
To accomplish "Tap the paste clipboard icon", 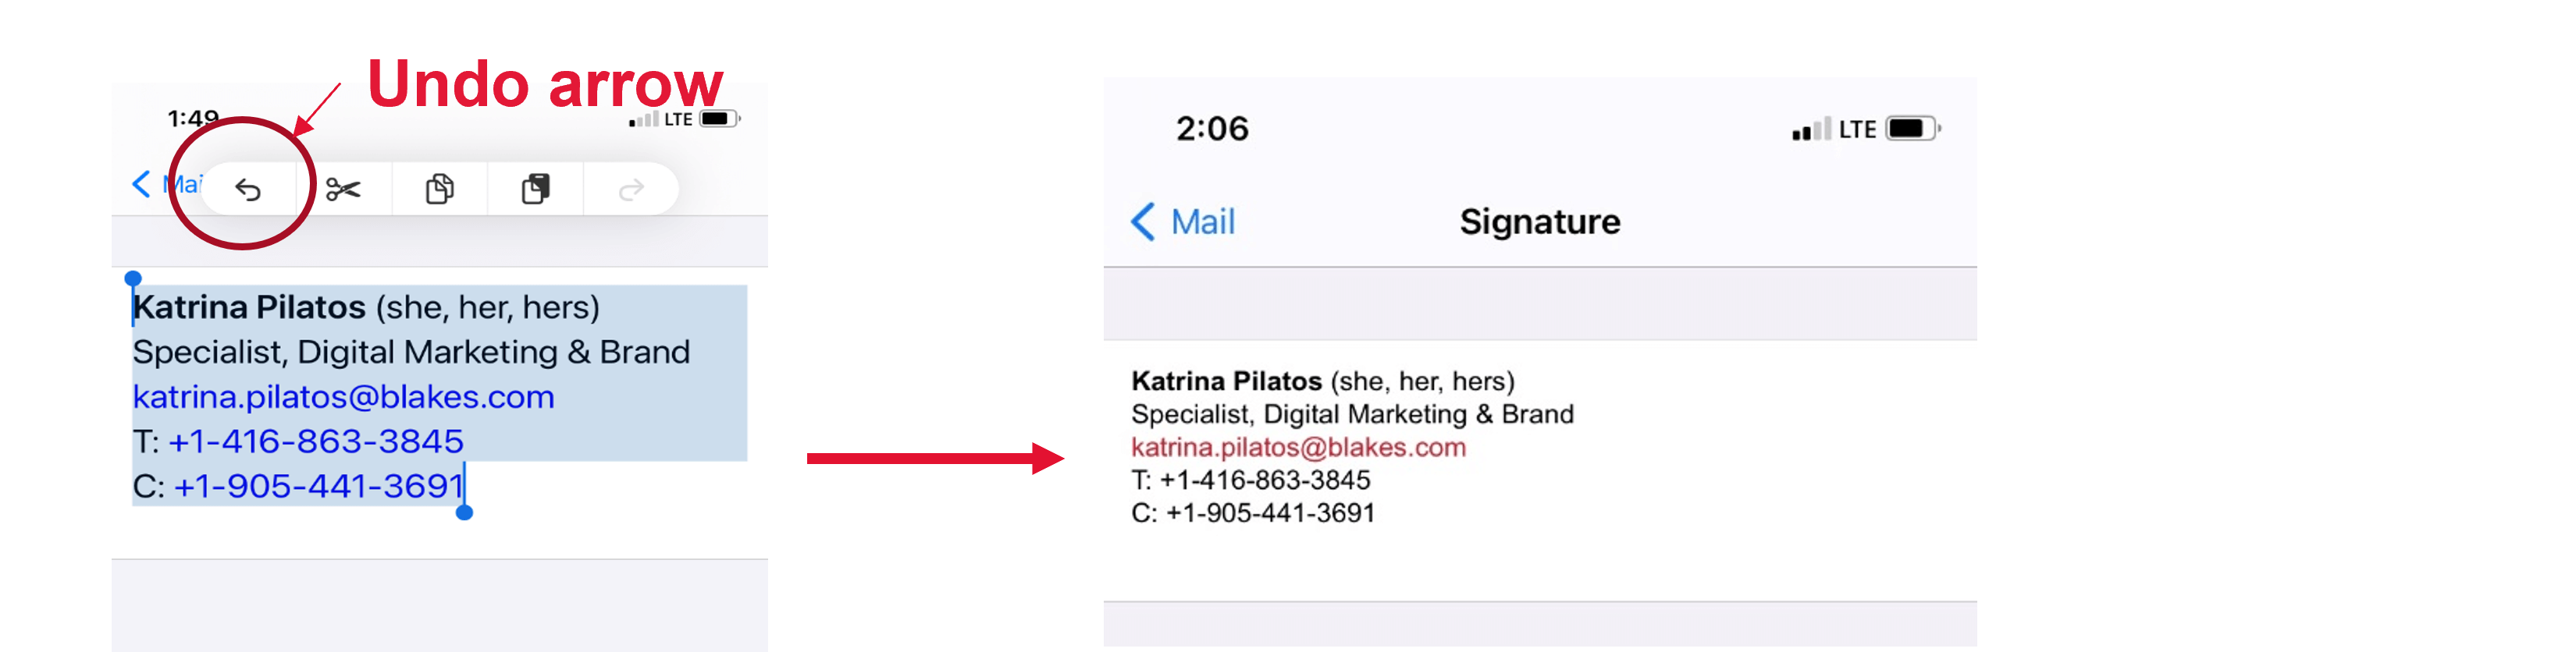I will click(x=536, y=189).
